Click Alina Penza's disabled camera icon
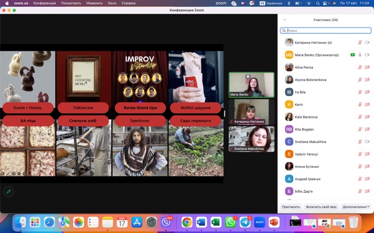Viewport: 374px width, 233px height. pyautogui.click(x=367, y=68)
